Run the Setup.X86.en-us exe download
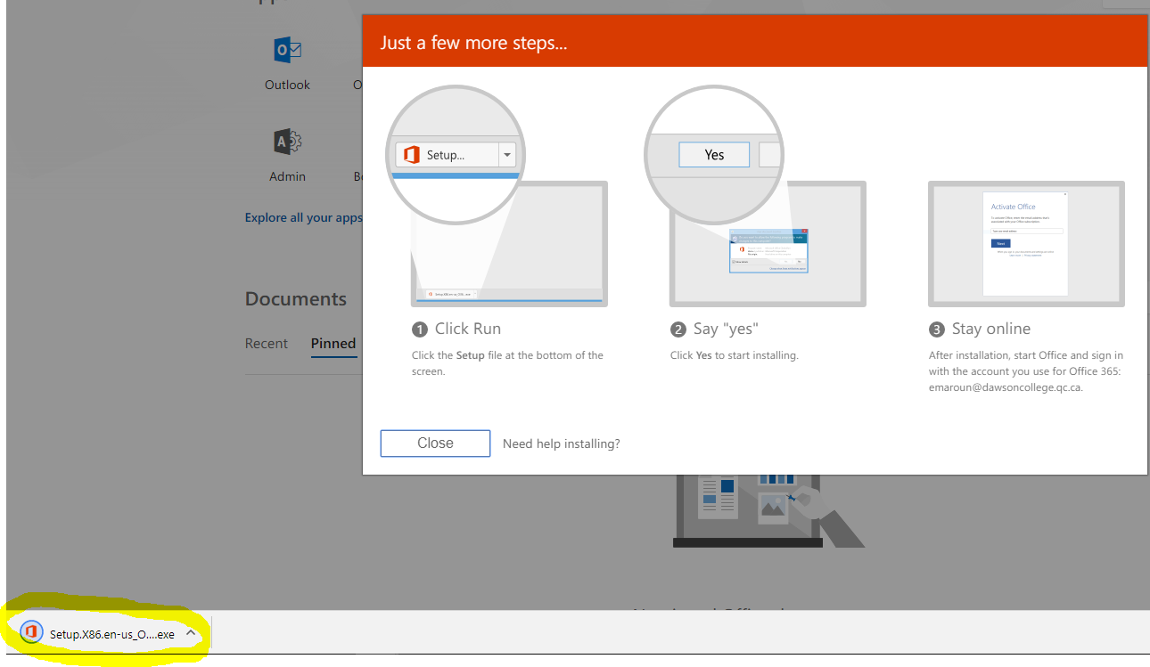Image resolution: width=1150 pixels, height=667 pixels. (x=112, y=634)
